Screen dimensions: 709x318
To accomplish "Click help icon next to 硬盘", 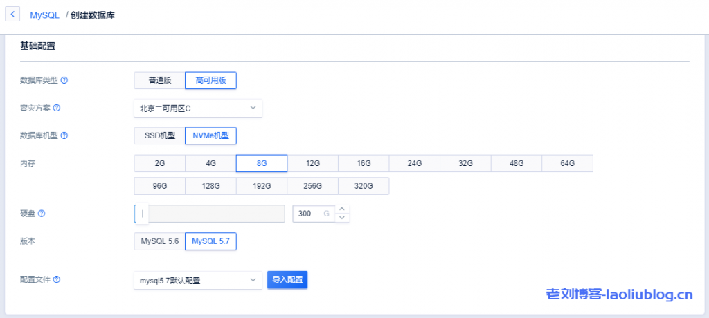I will tap(42, 214).
